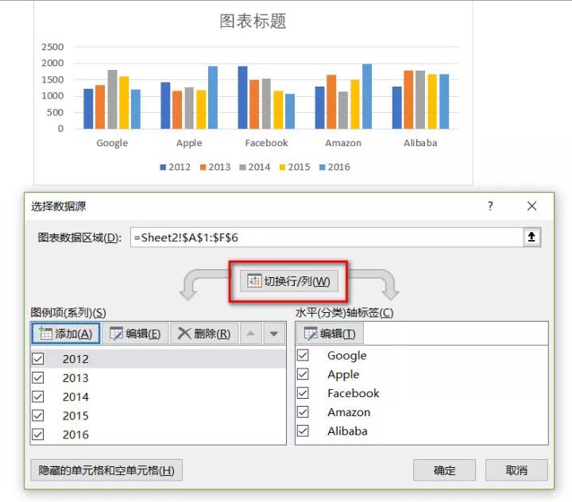Select the Facebook label in axis list
Viewport: 572px width, 502px height.
point(353,393)
